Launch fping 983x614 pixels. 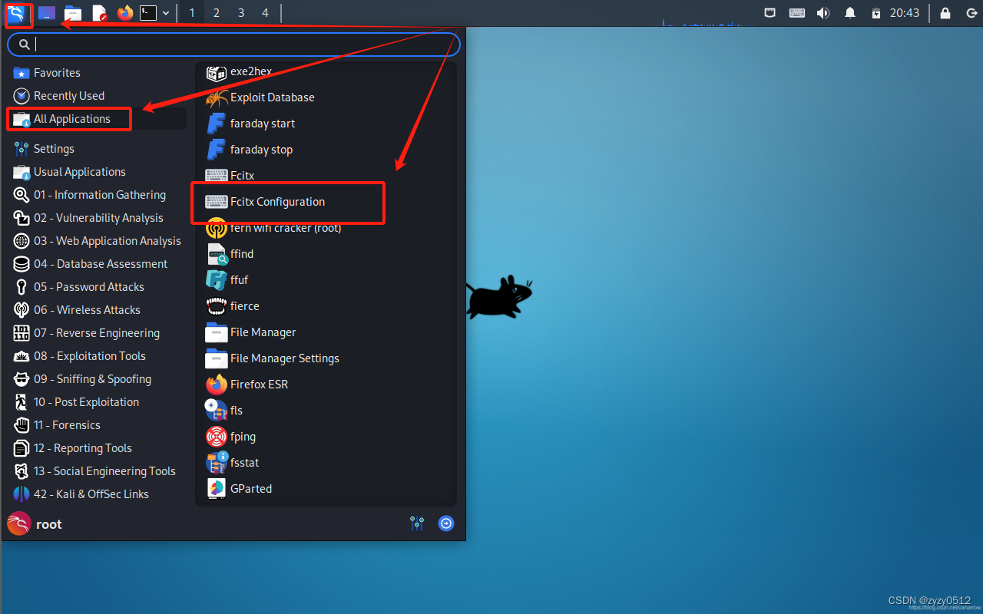[326, 437]
